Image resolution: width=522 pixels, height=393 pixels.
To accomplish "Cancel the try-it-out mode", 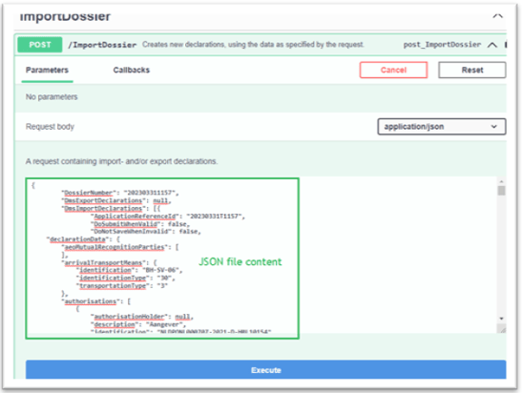I will (393, 71).
